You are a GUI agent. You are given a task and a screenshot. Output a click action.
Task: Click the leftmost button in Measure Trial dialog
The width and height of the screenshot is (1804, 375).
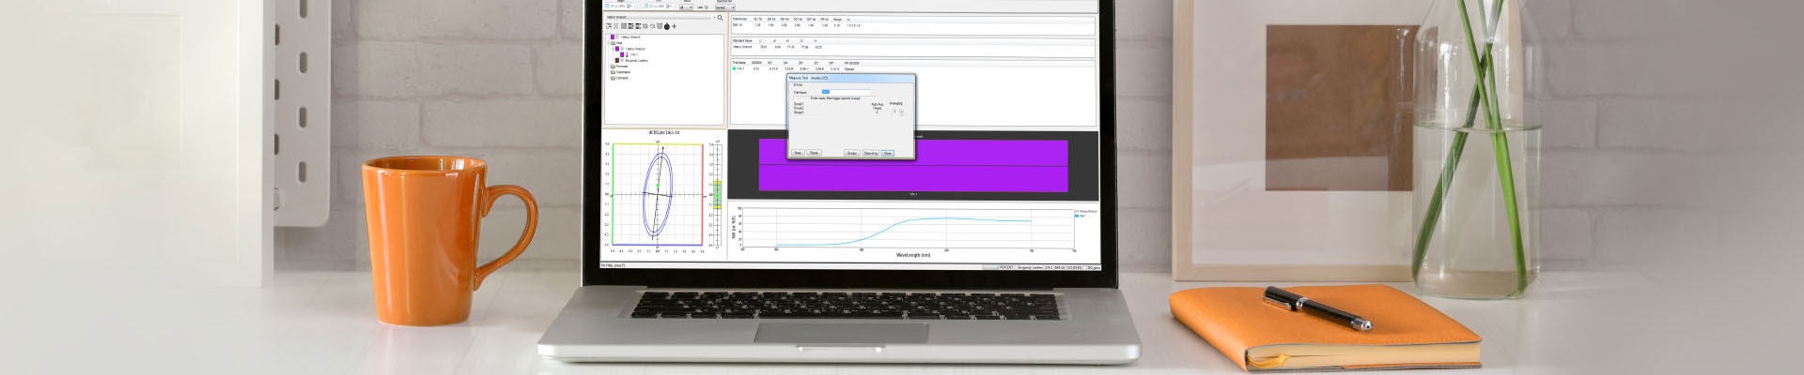798,153
